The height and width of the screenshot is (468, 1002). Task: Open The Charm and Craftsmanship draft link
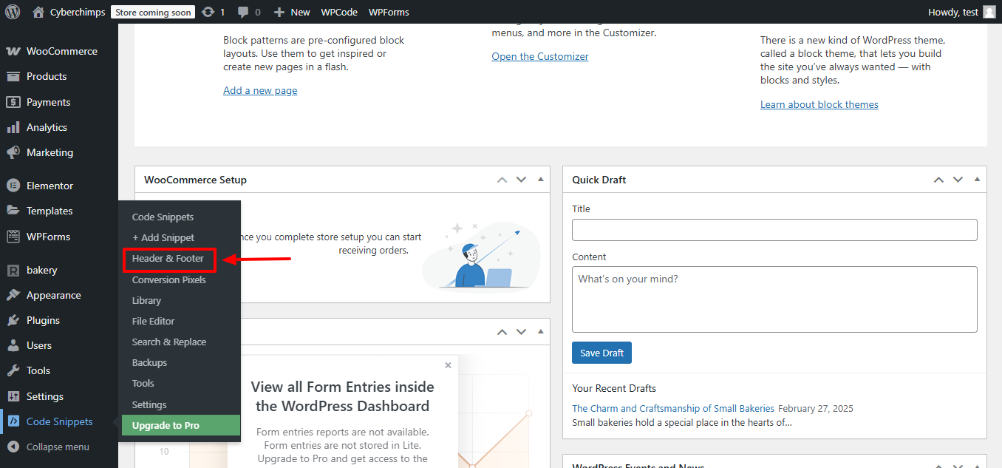tap(673, 408)
